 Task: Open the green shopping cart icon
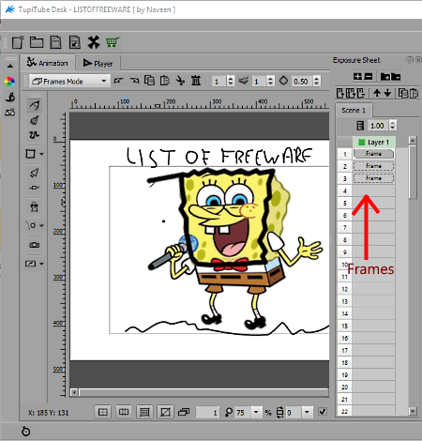(113, 42)
